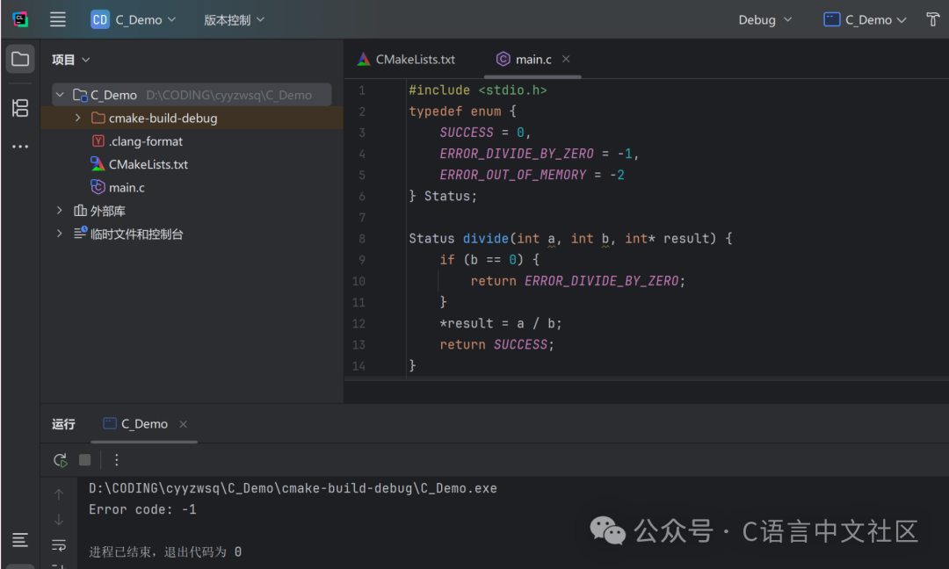Screen dimensions: 949x569
Task: Open the C_Demo project switcher dropdown
Action: point(134,20)
